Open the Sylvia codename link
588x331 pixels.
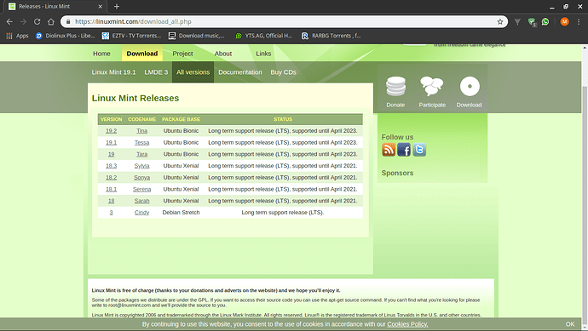(141, 165)
